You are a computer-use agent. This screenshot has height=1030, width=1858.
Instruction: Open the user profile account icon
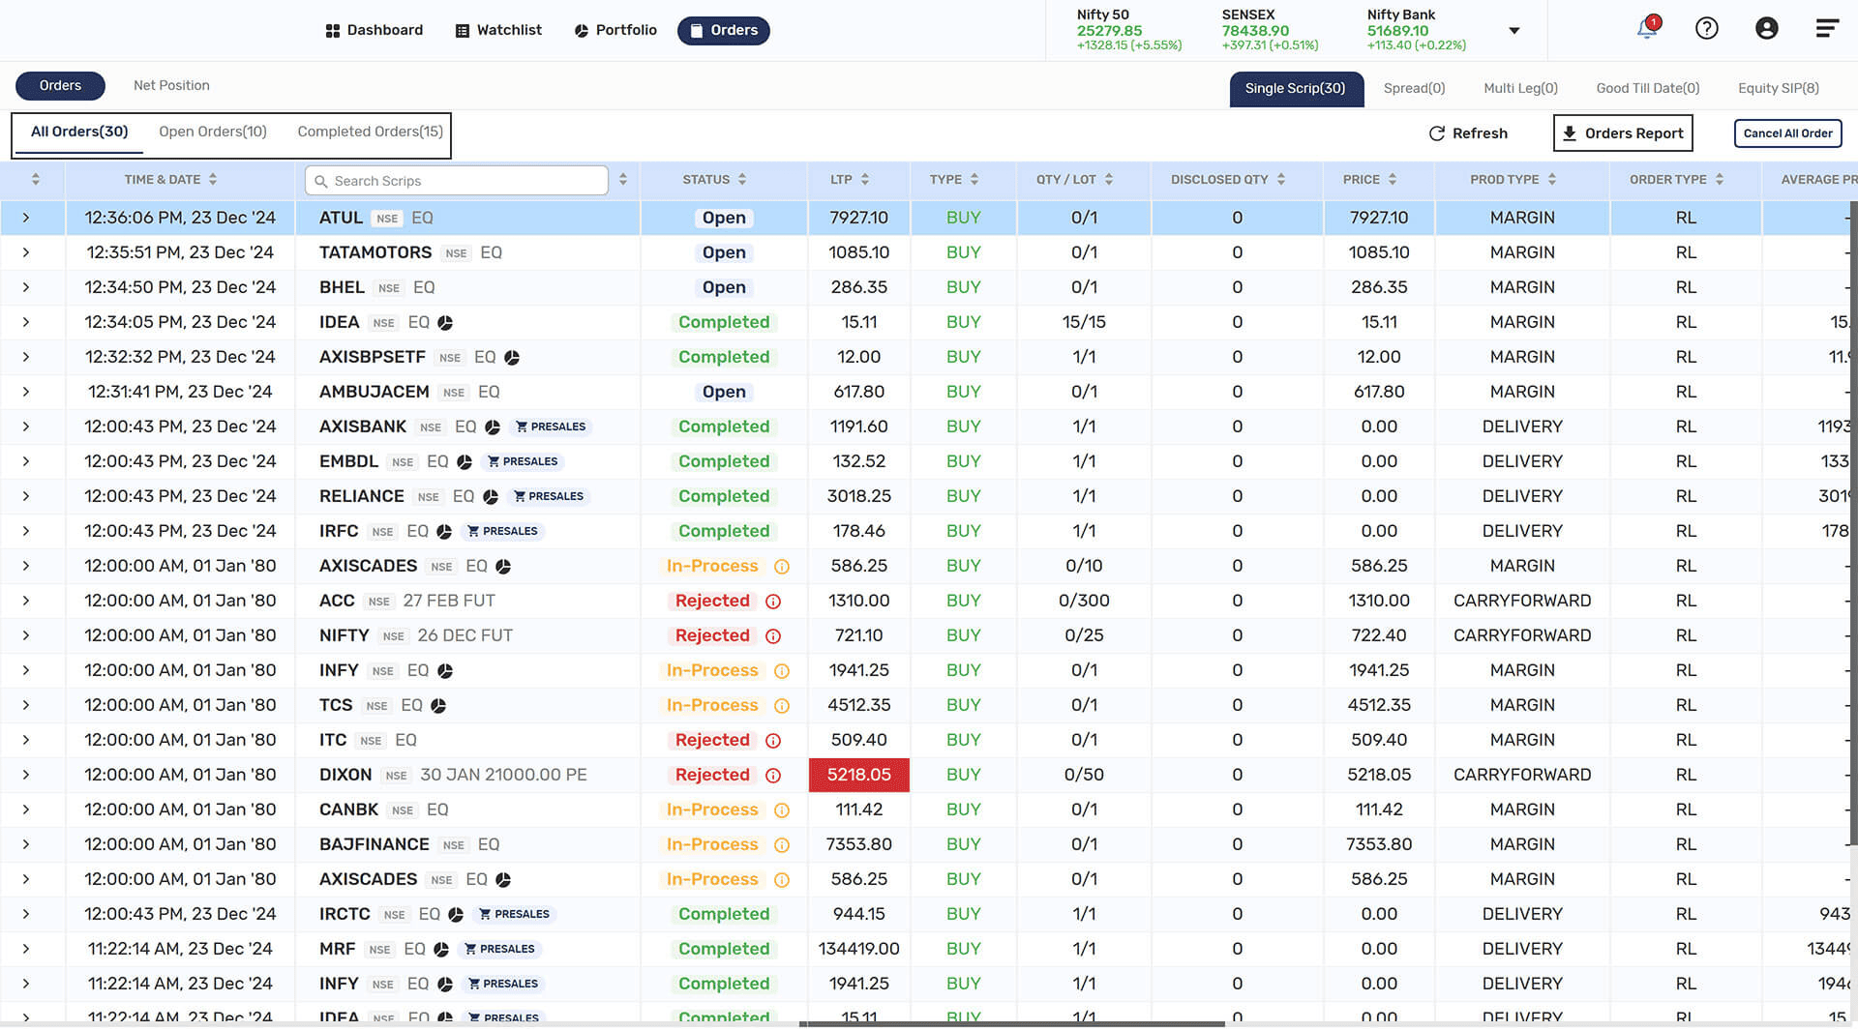tap(1767, 28)
